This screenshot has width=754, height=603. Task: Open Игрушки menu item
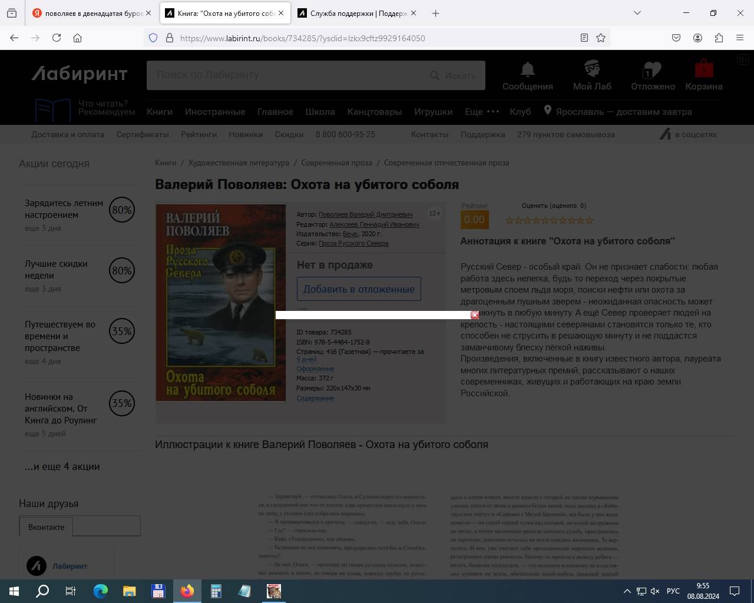point(434,112)
